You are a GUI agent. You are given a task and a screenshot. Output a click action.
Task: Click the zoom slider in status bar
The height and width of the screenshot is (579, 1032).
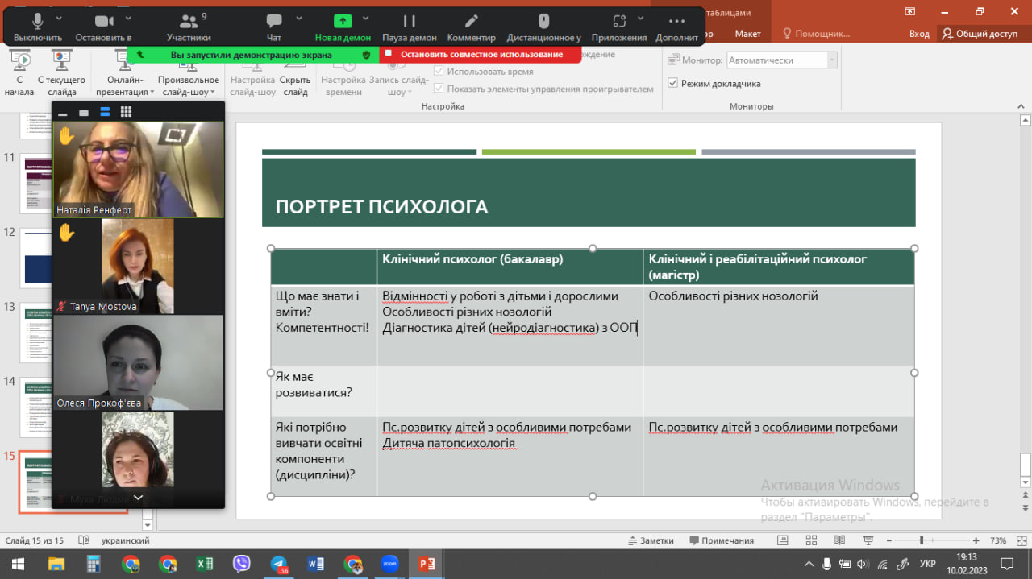click(x=922, y=540)
